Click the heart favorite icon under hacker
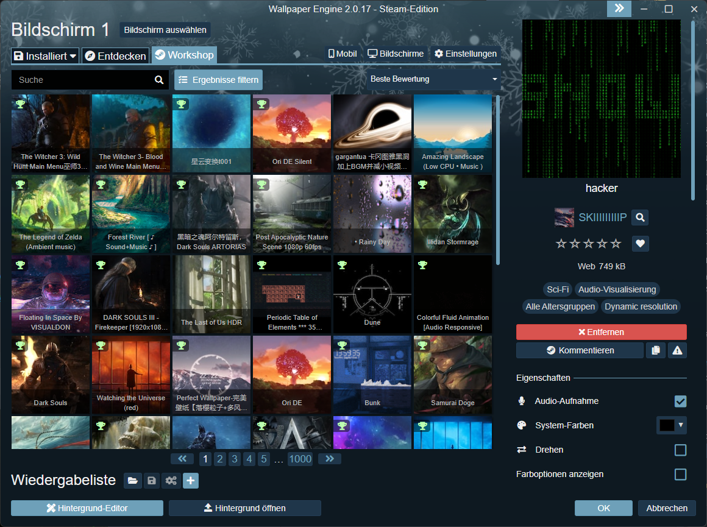The image size is (707, 527). pyautogui.click(x=640, y=244)
